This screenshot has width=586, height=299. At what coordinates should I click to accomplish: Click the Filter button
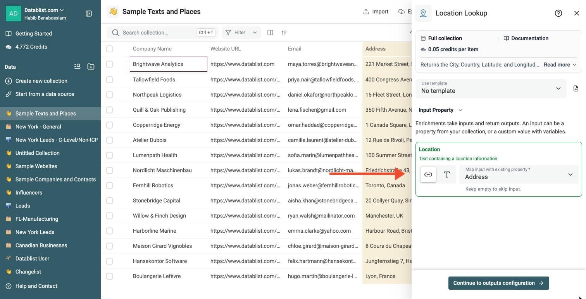point(241,33)
